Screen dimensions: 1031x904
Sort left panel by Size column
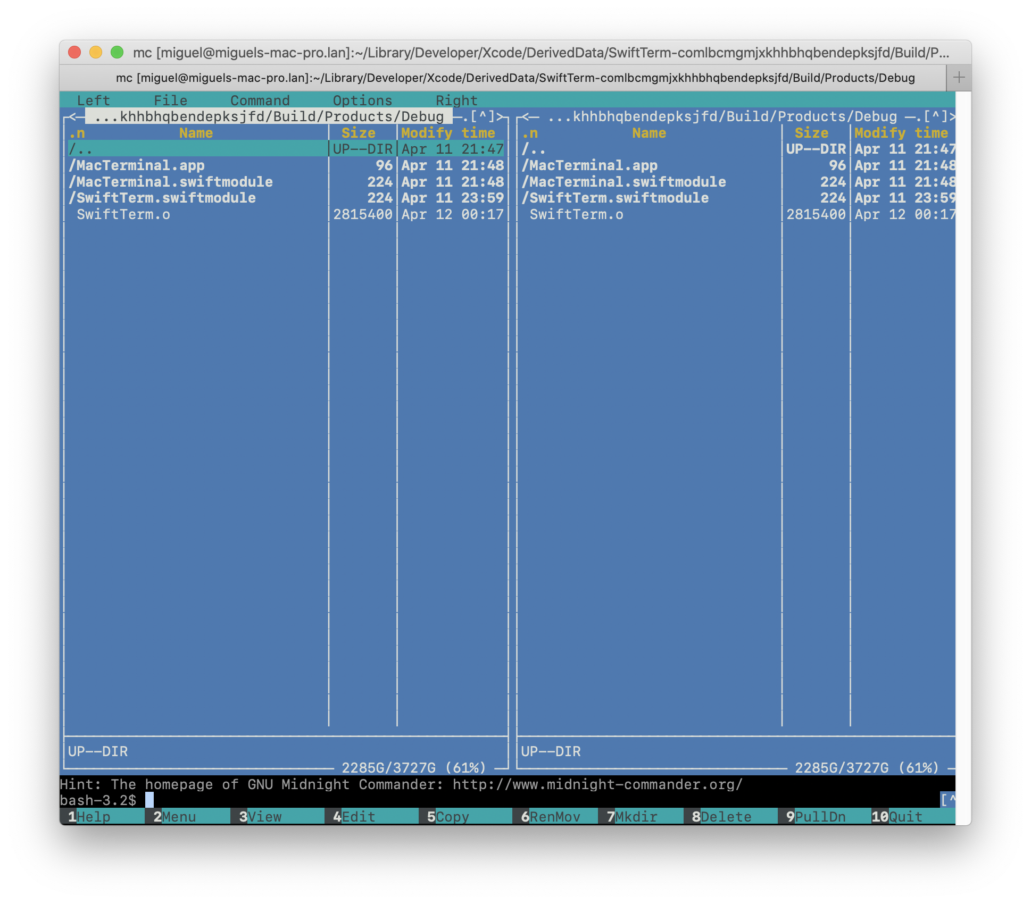359,133
